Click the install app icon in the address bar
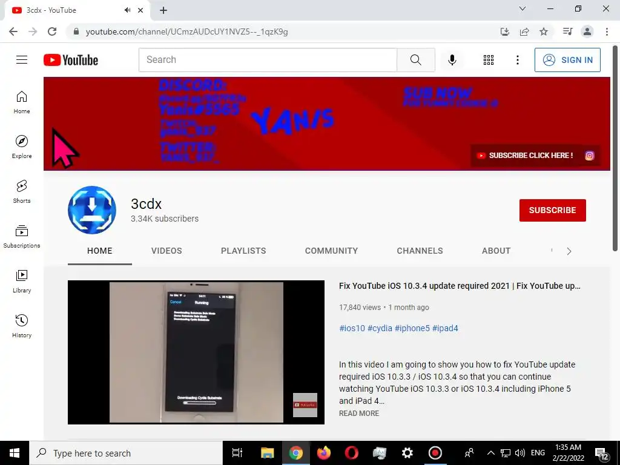This screenshot has width=620, height=465. tap(504, 31)
